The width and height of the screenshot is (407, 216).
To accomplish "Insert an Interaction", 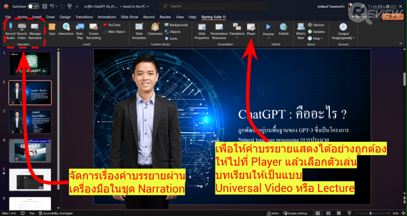I will coord(66,29).
